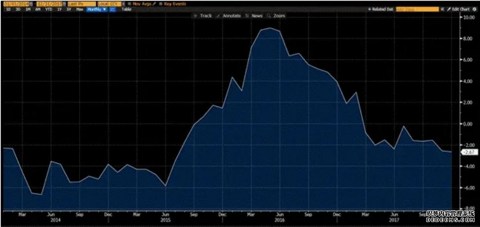
Task: Activate the Annotate tool
Action: pyautogui.click(x=228, y=16)
